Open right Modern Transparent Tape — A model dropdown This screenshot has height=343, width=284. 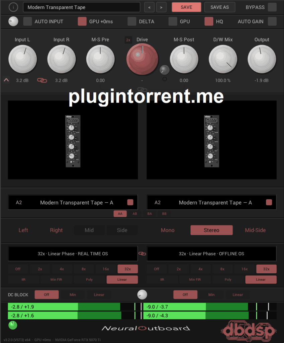point(211,202)
